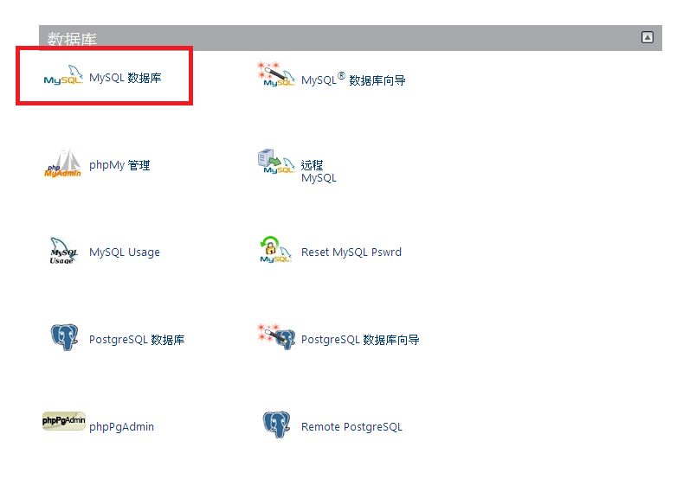Open the MySQL® 数据库向导 link

tap(353, 80)
